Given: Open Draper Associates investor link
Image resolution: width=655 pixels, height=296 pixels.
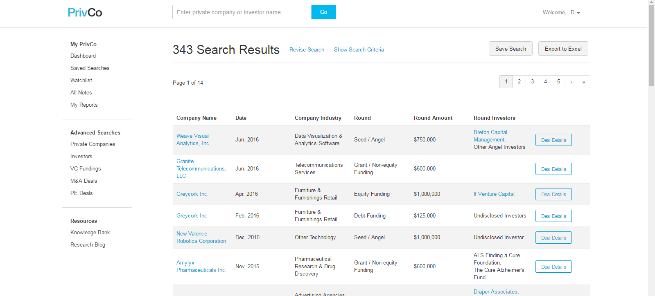Looking at the screenshot, I should [496, 292].
